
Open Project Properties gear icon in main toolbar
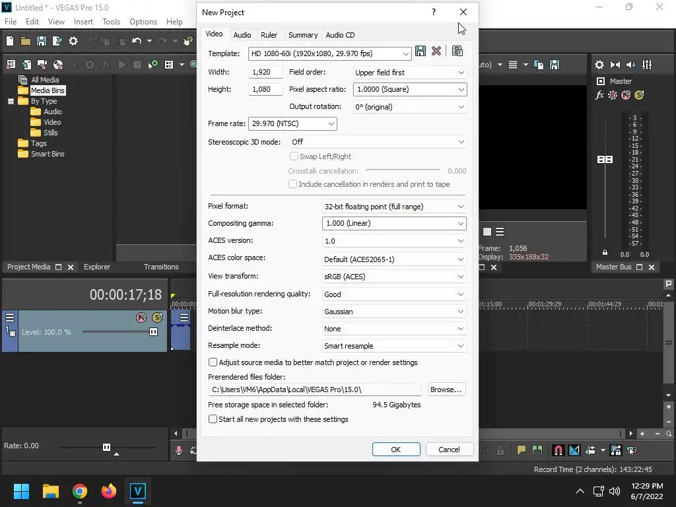(73, 41)
